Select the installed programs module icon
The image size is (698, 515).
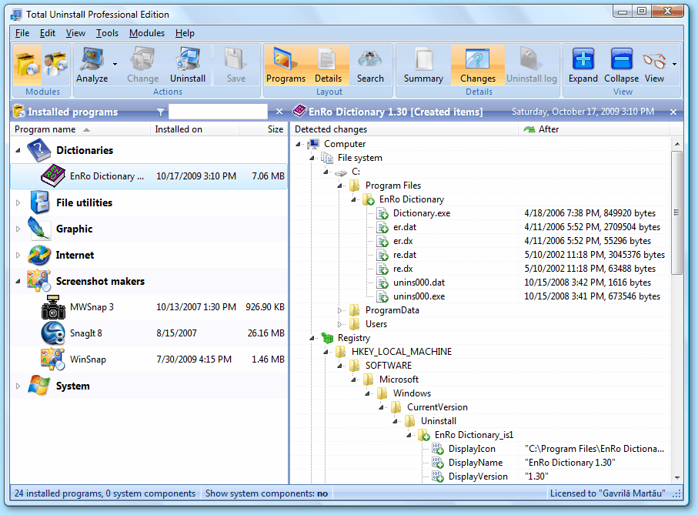tap(28, 65)
